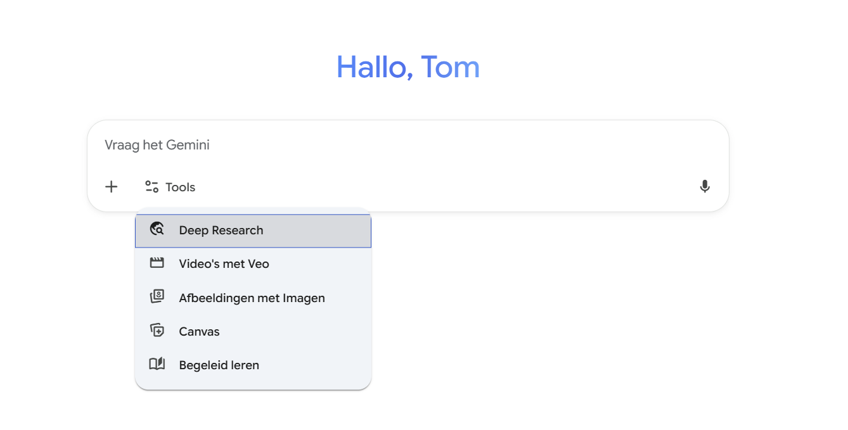This screenshot has width=848, height=430.
Task: Click the Imagen image-stack icon
Action: [157, 297]
